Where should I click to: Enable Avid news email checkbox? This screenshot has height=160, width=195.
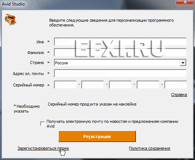[42, 124]
